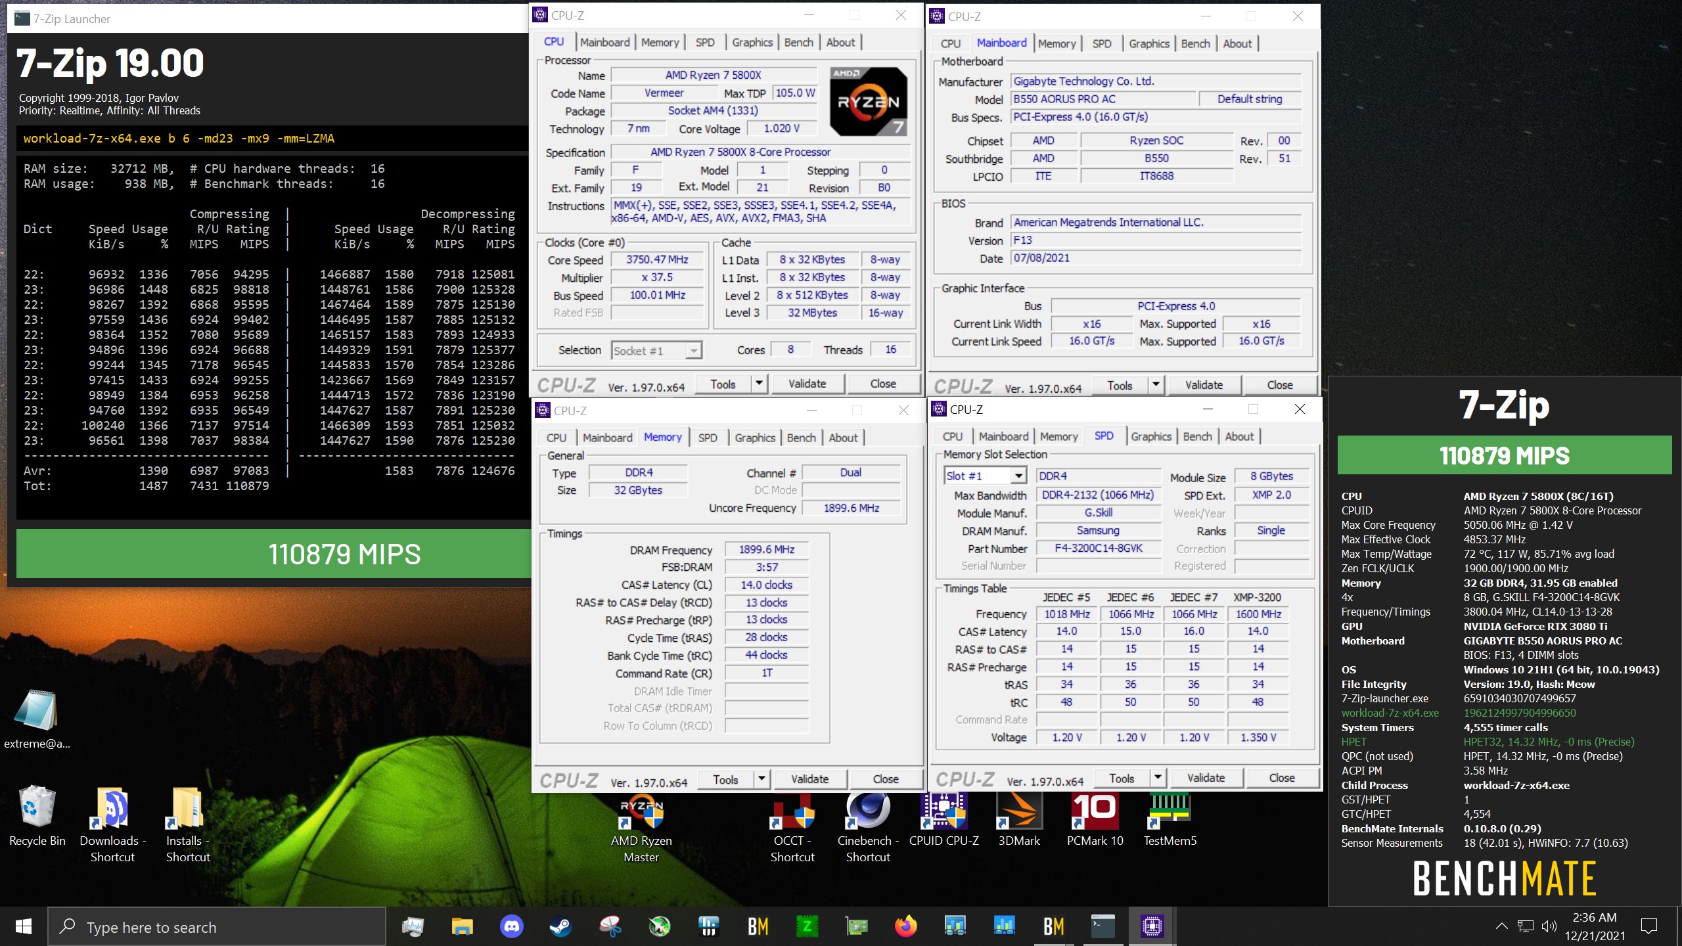This screenshot has width=1682, height=946.
Task: Expand Tools dropdown arrow in Memory window
Action: point(761,779)
